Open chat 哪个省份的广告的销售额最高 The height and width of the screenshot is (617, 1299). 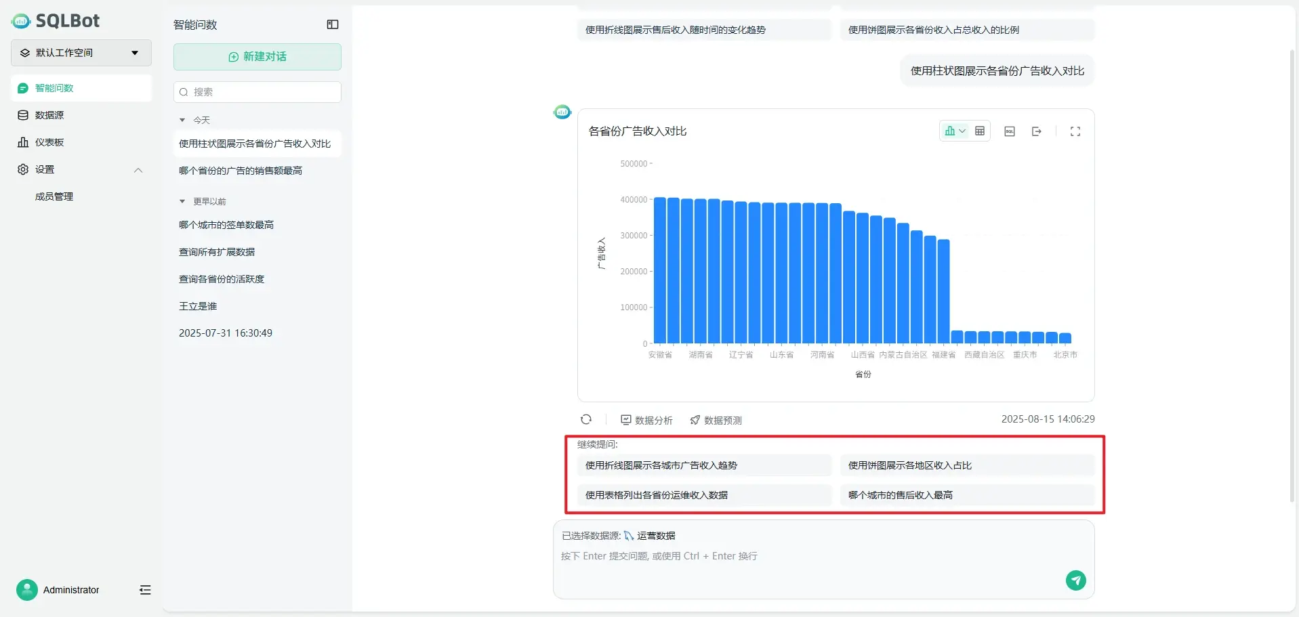click(257, 171)
